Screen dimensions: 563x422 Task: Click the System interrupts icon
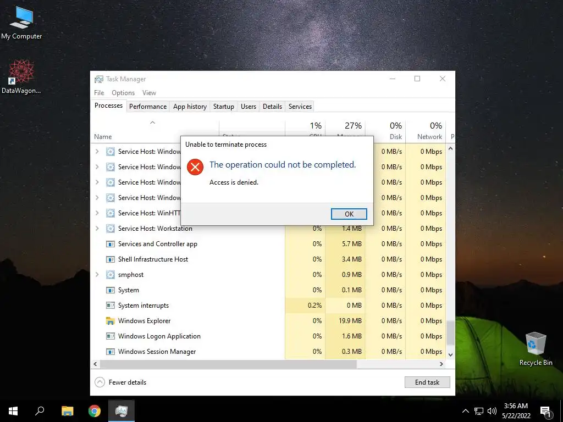point(110,306)
